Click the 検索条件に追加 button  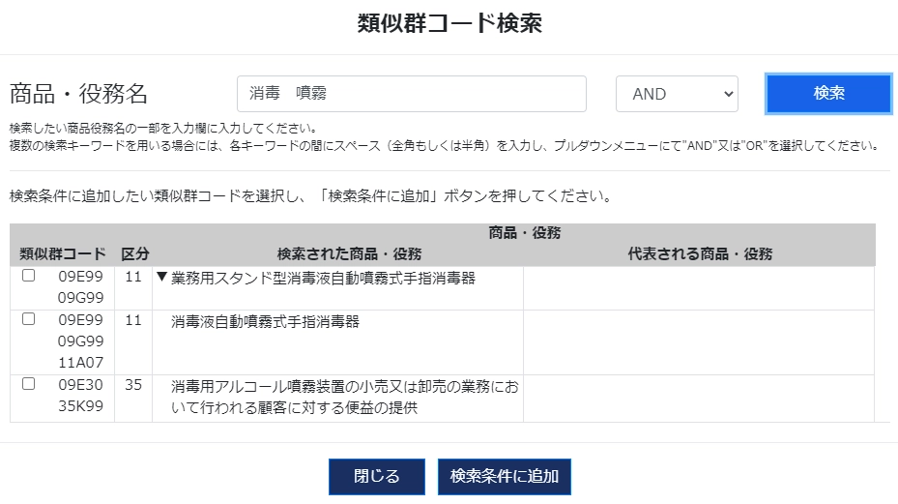point(504,476)
